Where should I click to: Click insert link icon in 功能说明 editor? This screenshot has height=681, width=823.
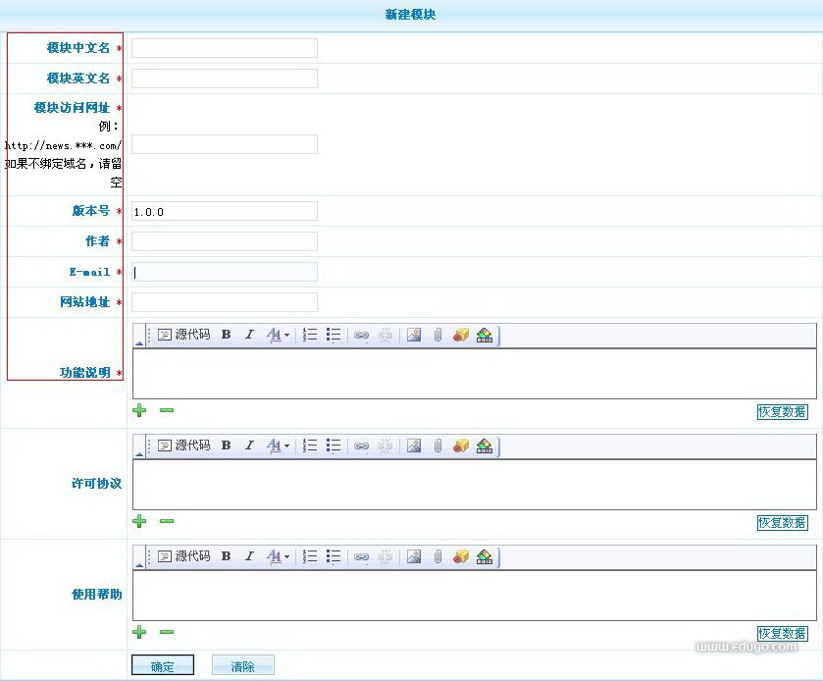[x=361, y=336]
